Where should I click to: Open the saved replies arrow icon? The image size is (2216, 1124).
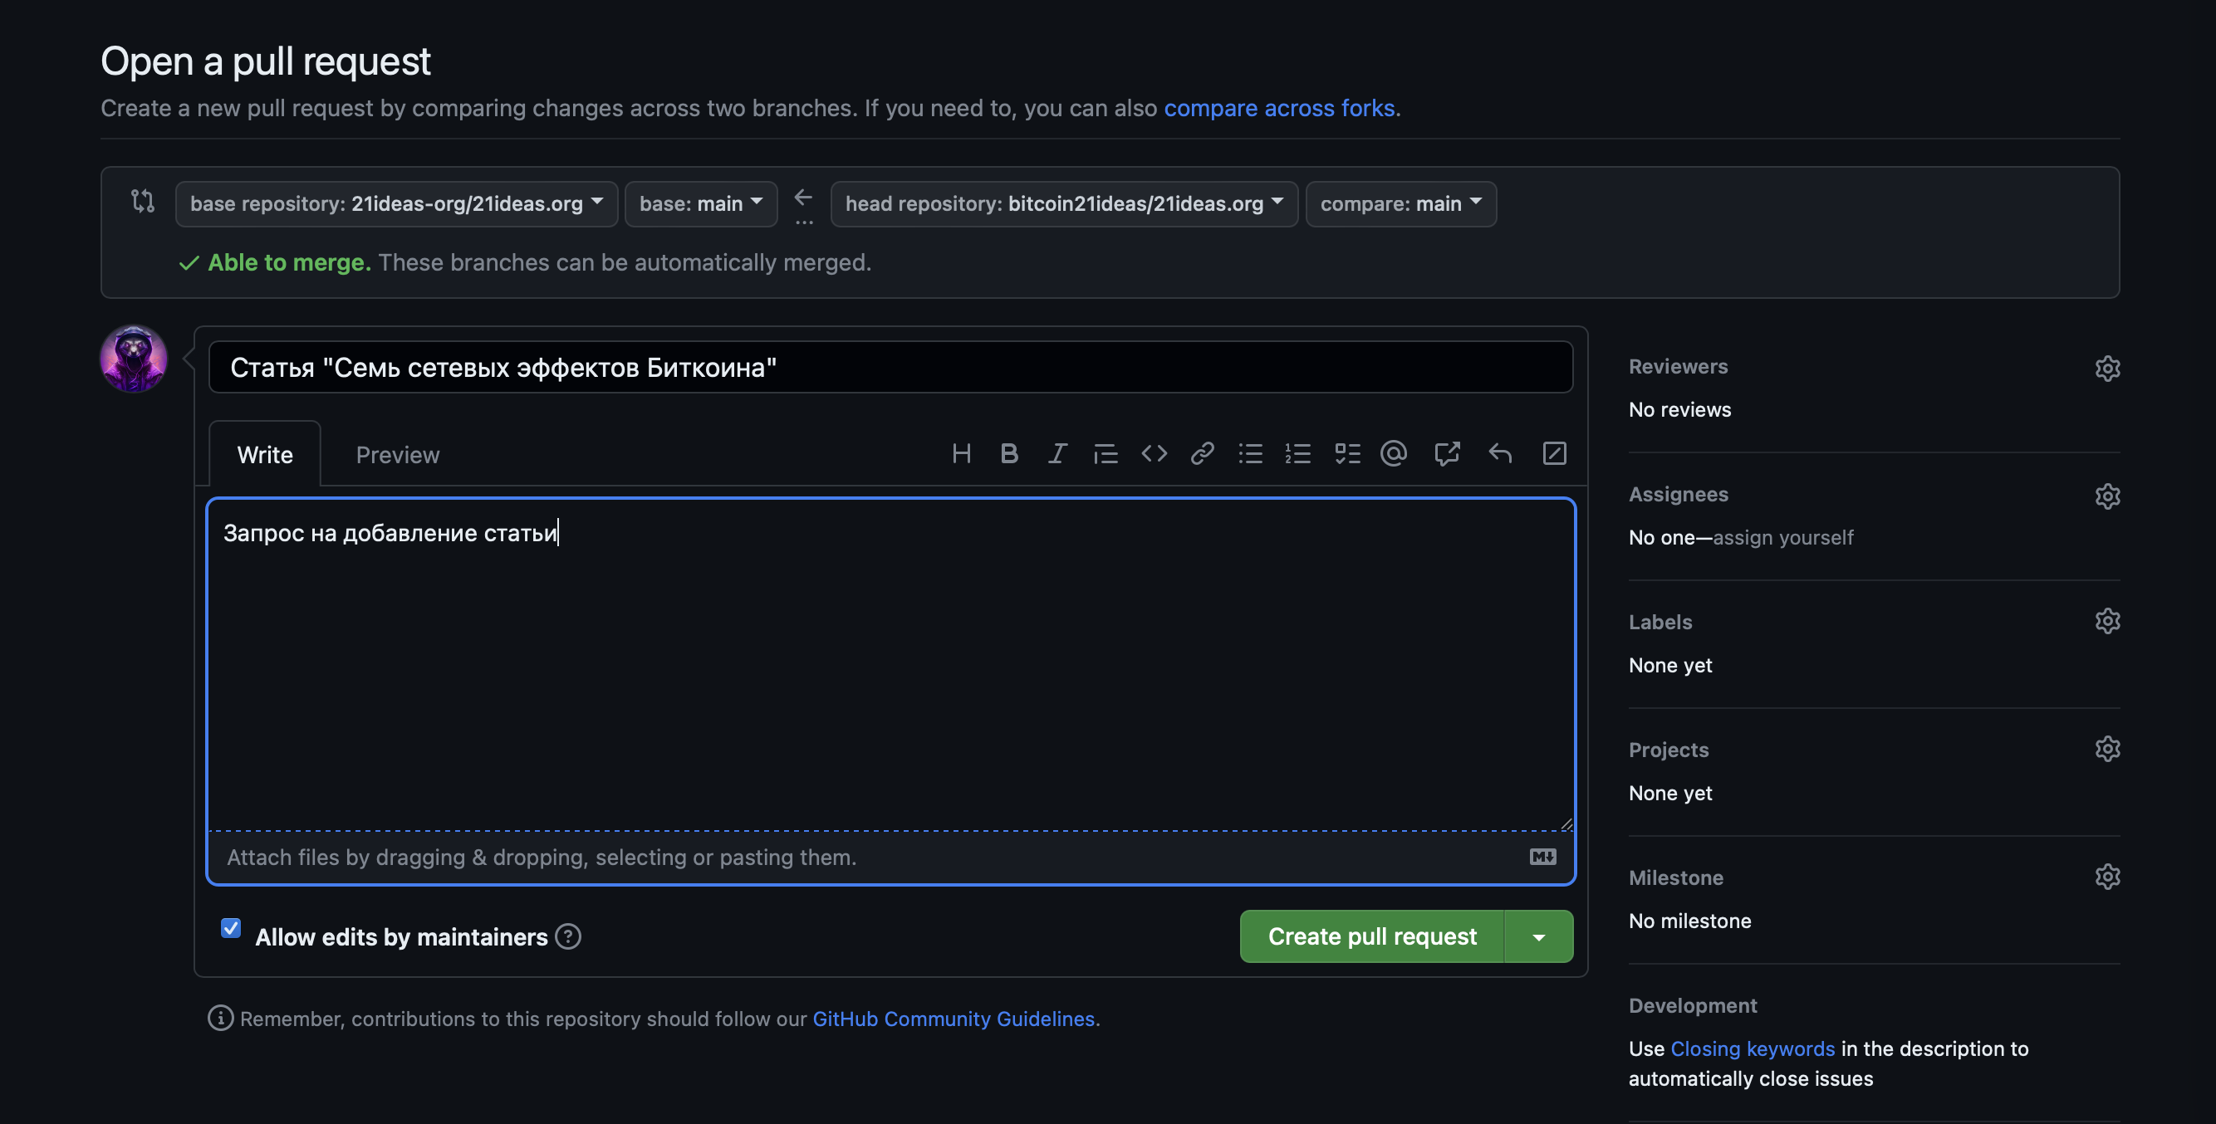1499,453
